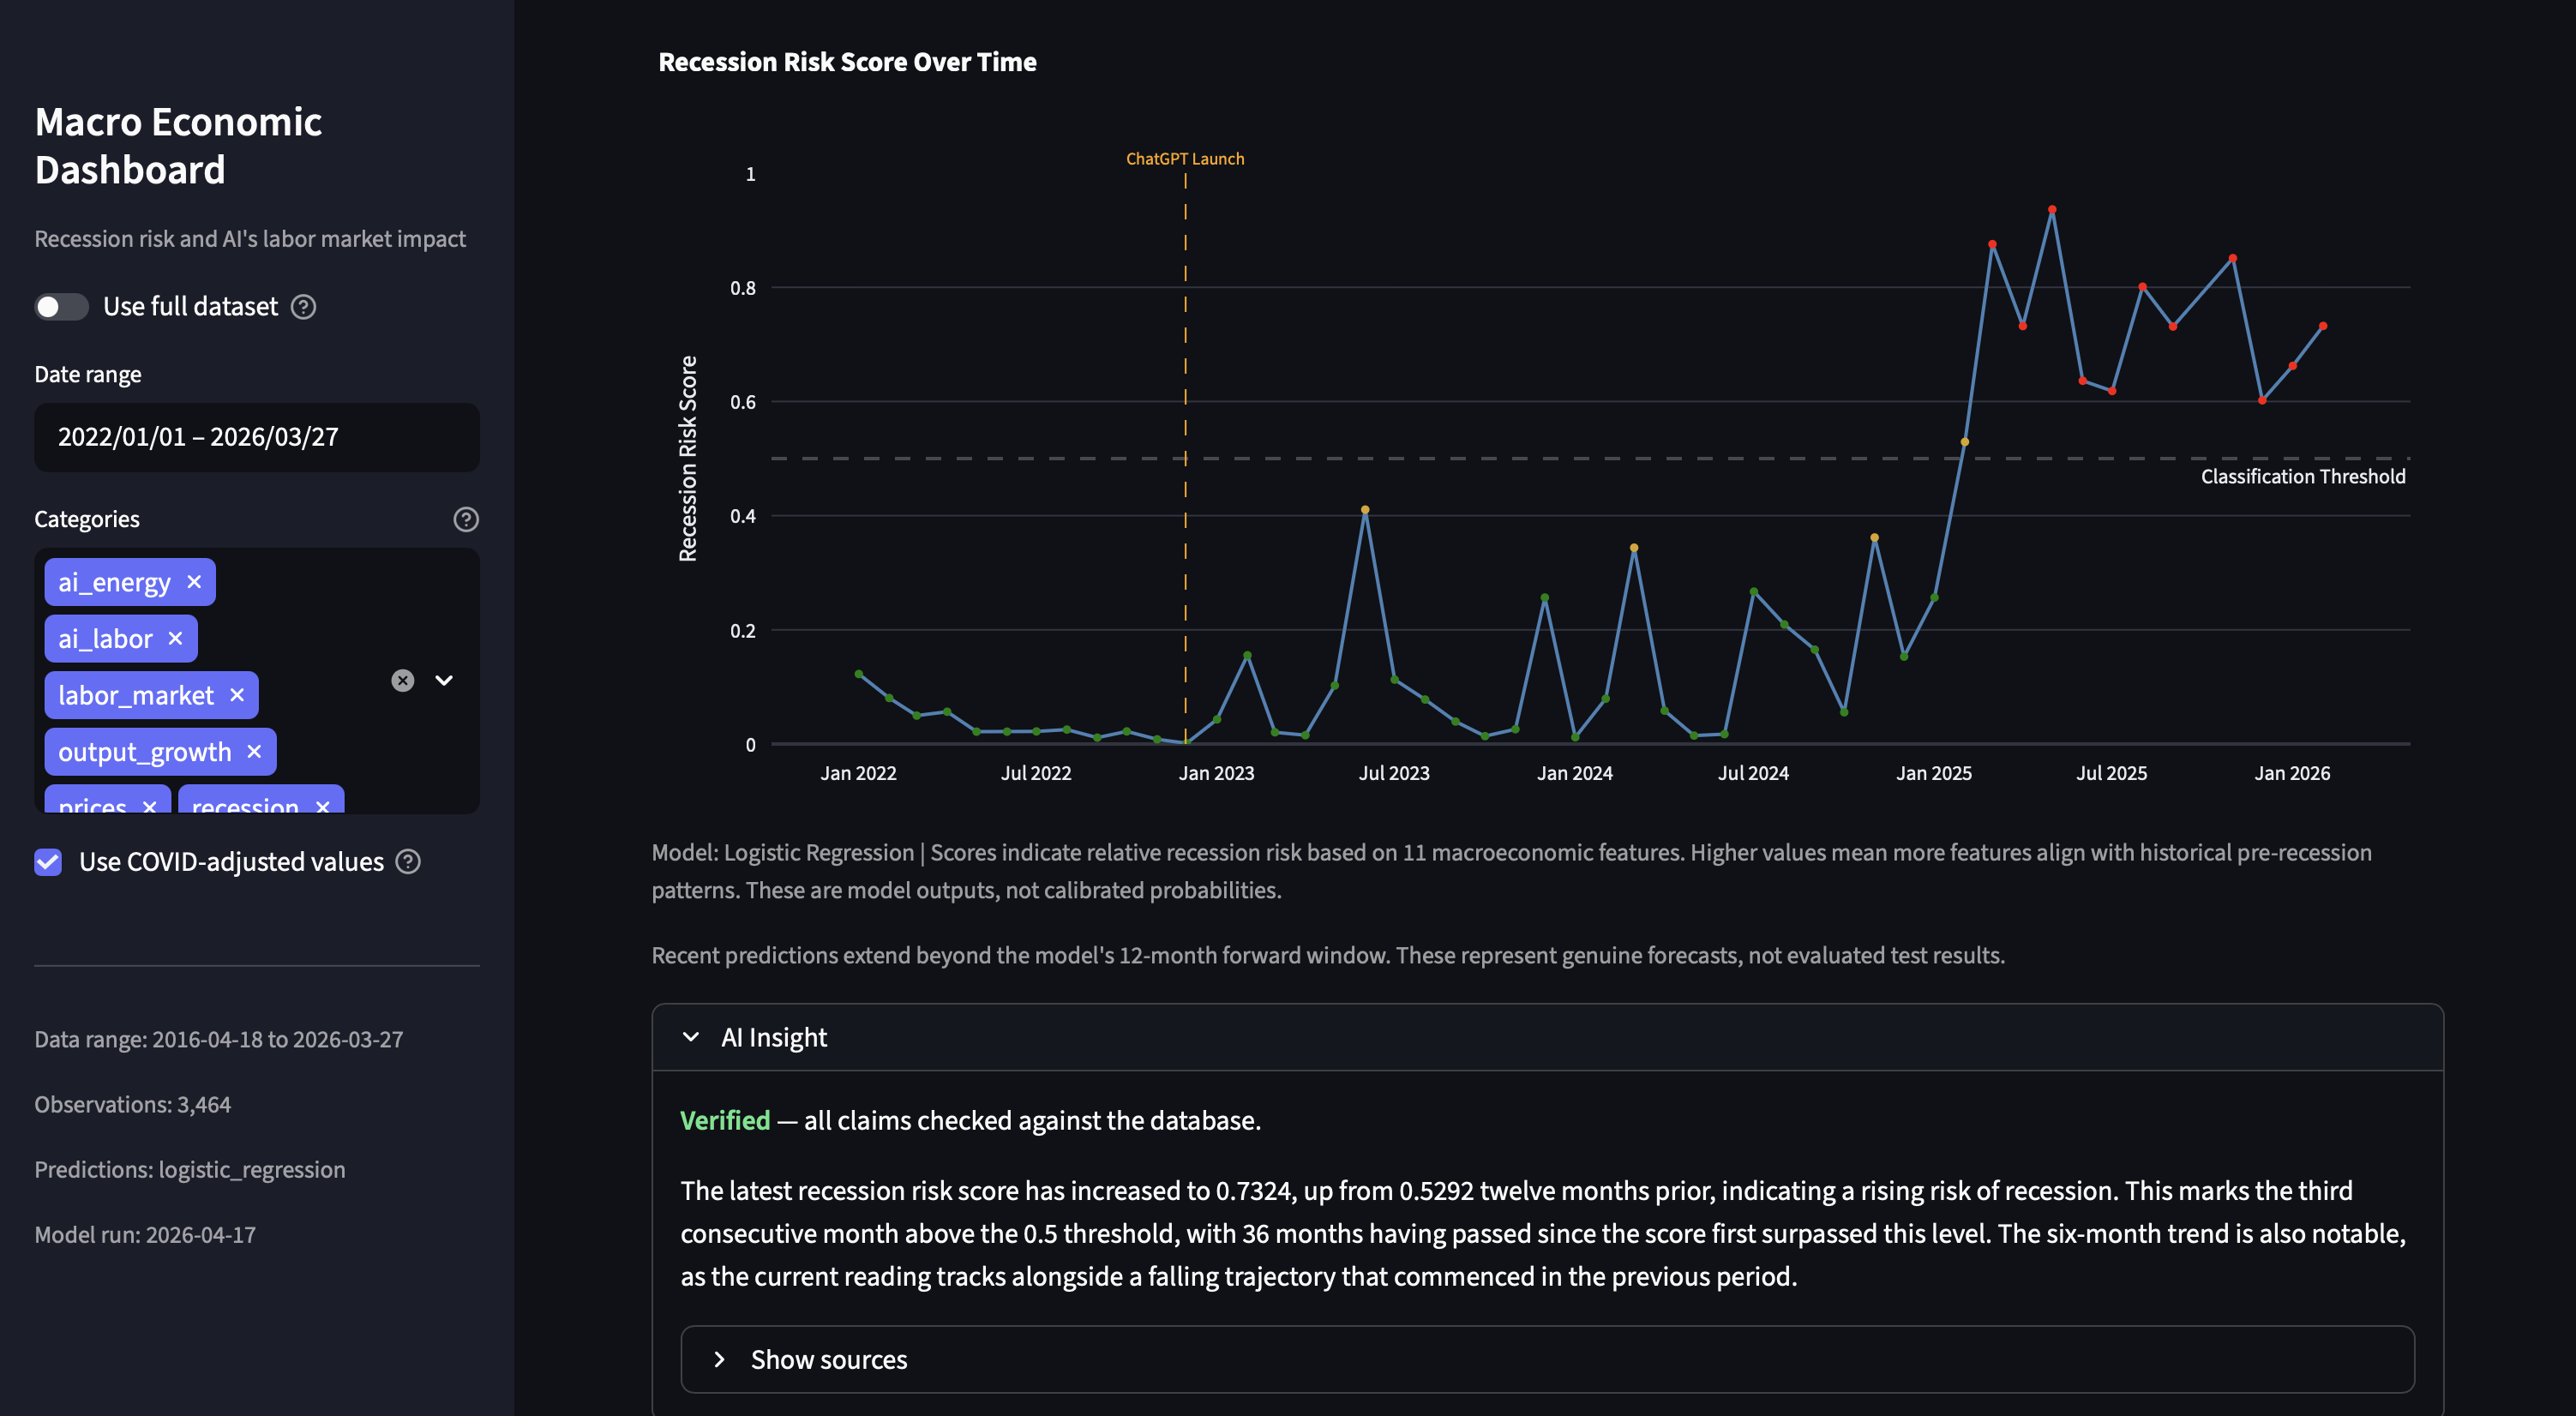
Task: Open the Categories dropdown arrow
Action: (444, 681)
